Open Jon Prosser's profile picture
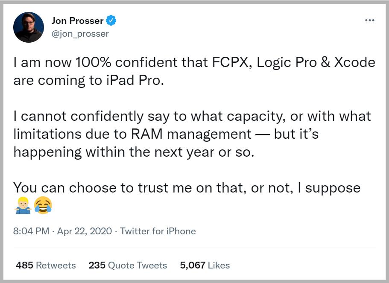 (x=29, y=27)
